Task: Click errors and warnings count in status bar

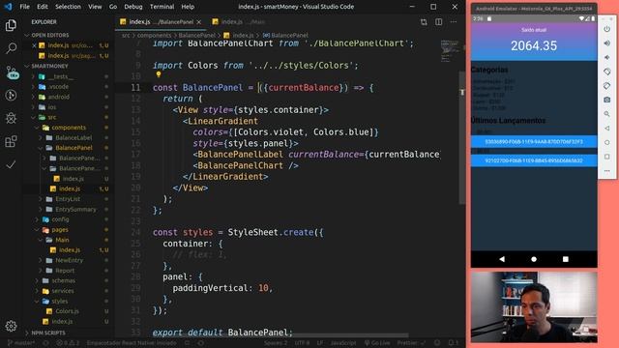Action: (67, 343)
